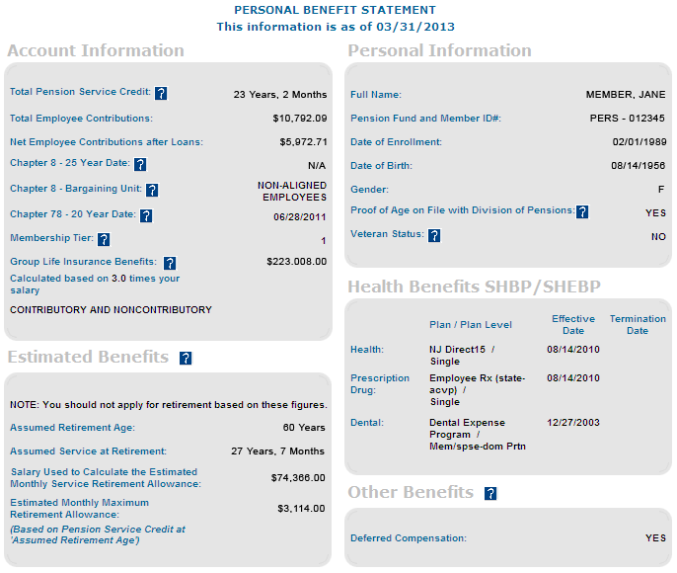Image resolution: width=677 pixels, height=573 pixels.
Task: Click the Deferred Compensation YES value
Action: tap(655, 538)
